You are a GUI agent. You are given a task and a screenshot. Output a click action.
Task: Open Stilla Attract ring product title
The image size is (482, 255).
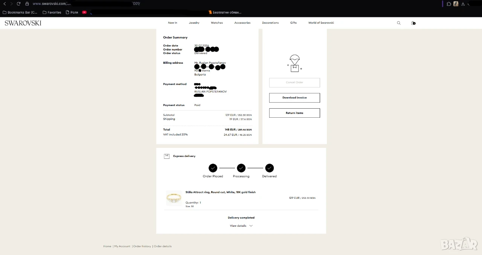click(220, 192)
